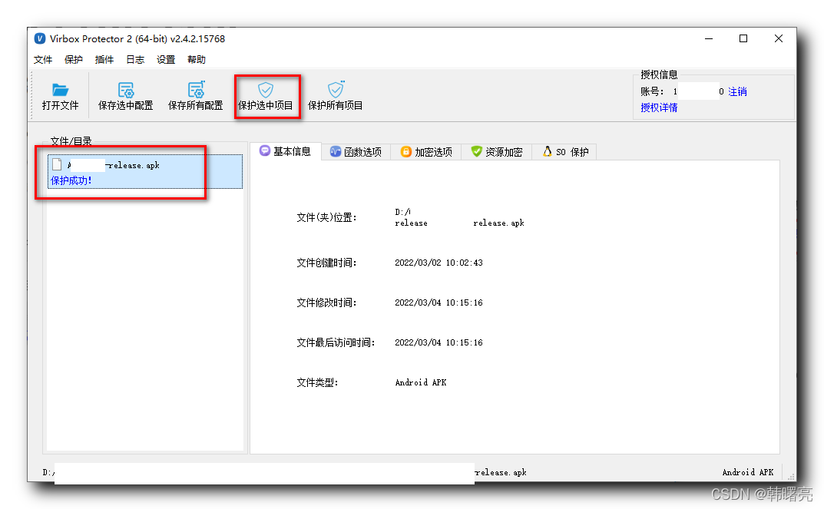Click the 注销 logout link
Viewport: 824px width, 509px height.
click(x=737, y=91)
